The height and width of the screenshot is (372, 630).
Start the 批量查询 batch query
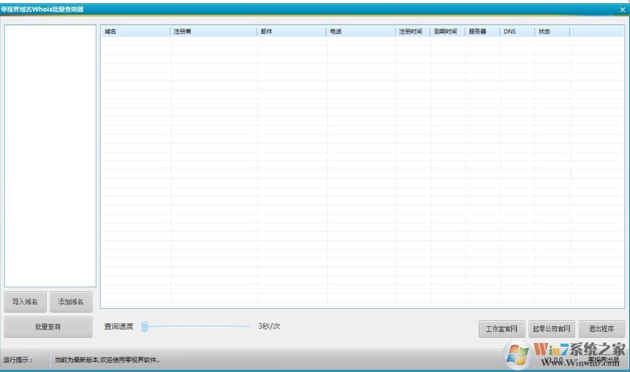pos(47,326)
